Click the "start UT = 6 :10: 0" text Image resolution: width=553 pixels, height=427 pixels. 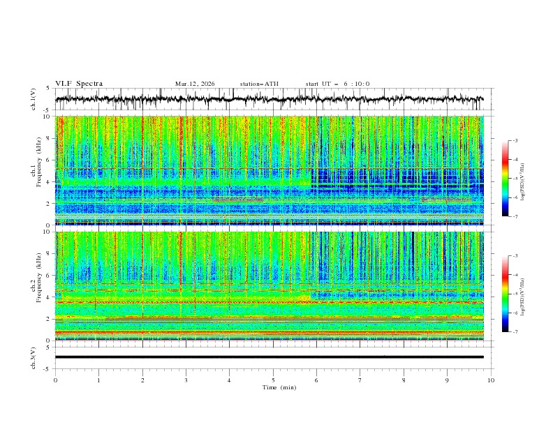(337, 84)
